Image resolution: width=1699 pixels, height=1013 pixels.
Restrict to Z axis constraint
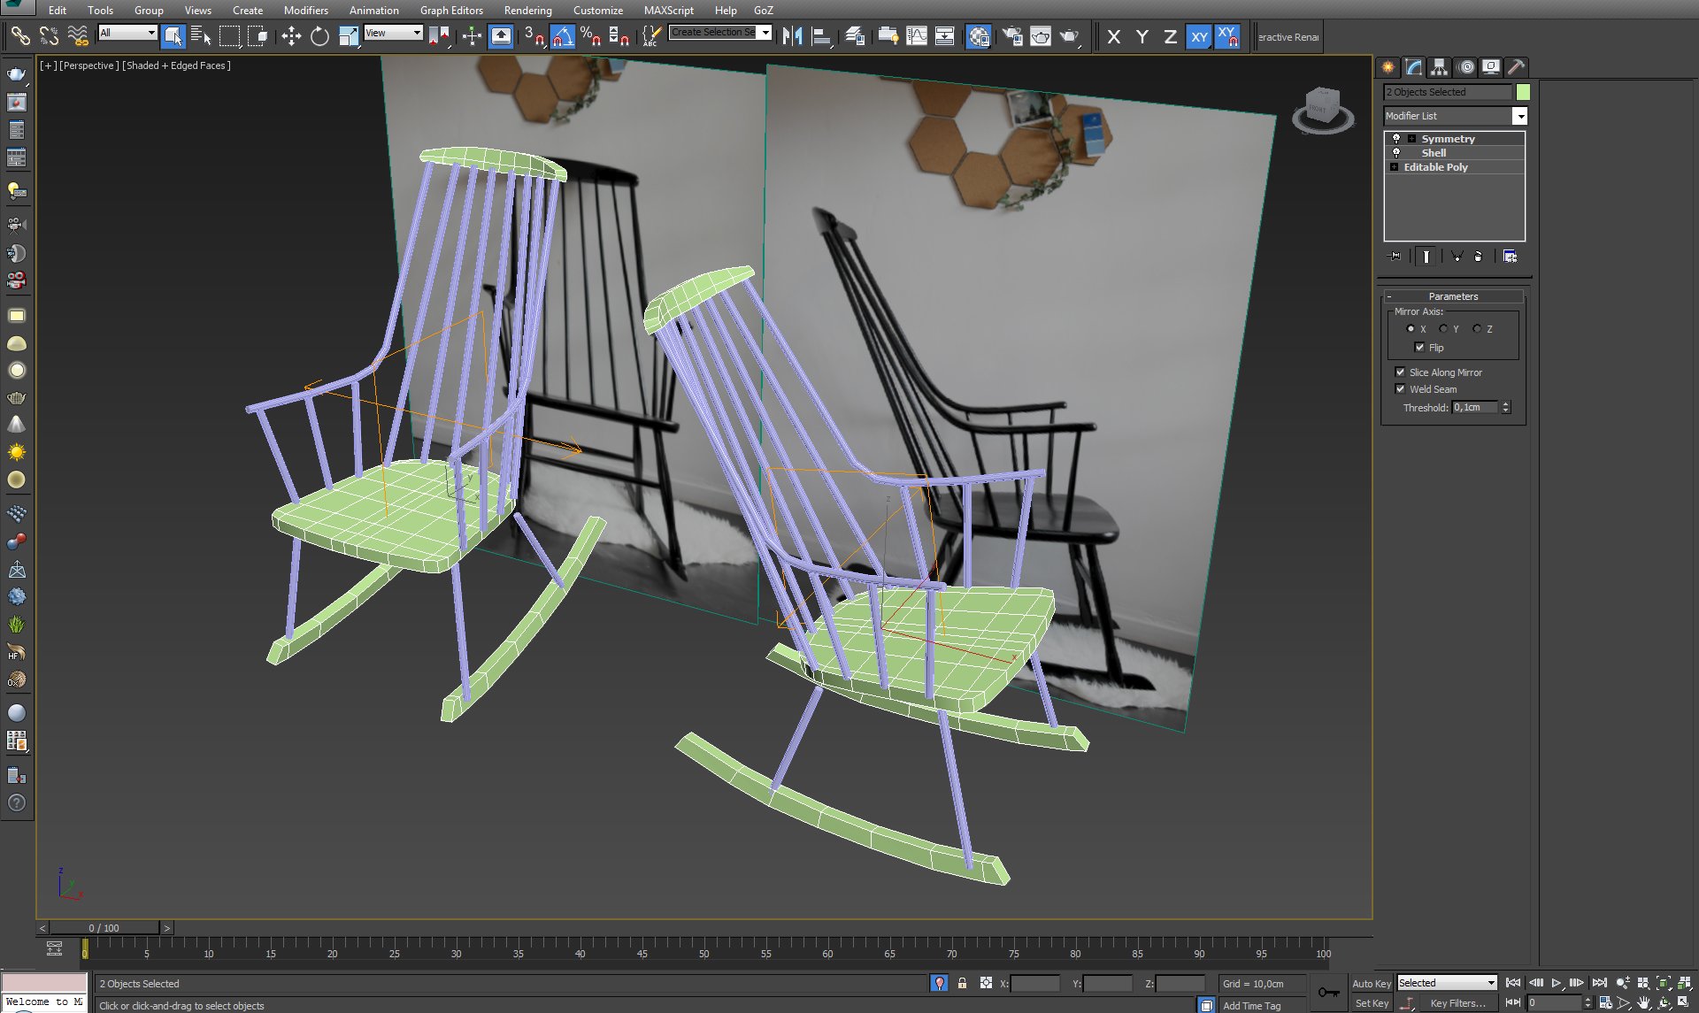(1170, 36)
